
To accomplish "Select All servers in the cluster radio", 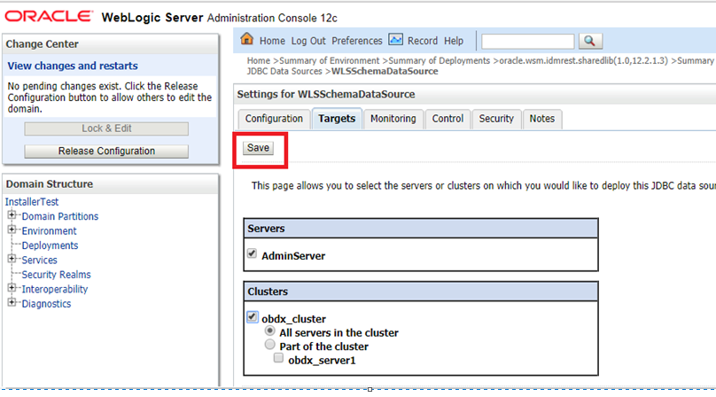I will click(x=270, y=331).
